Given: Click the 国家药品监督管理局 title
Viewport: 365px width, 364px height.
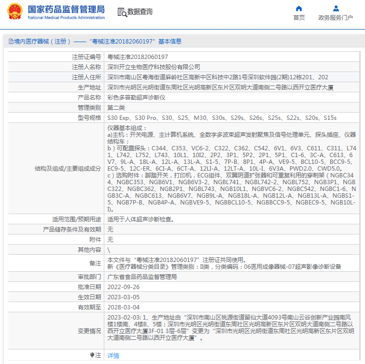Looking at the screenshot, I should click(x=66, y=9).
